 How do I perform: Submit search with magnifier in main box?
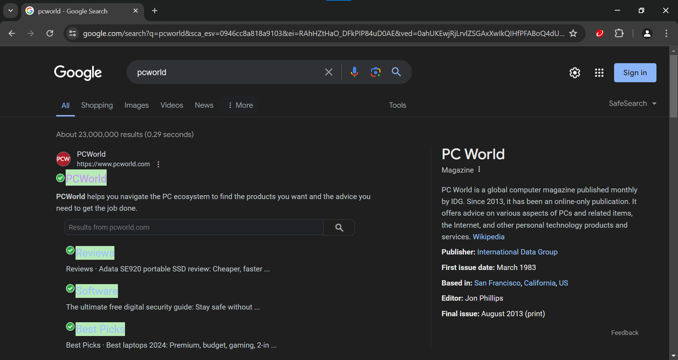click(x=396, y=72)
